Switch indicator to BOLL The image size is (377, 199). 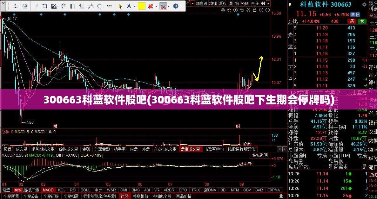(85, 190)
